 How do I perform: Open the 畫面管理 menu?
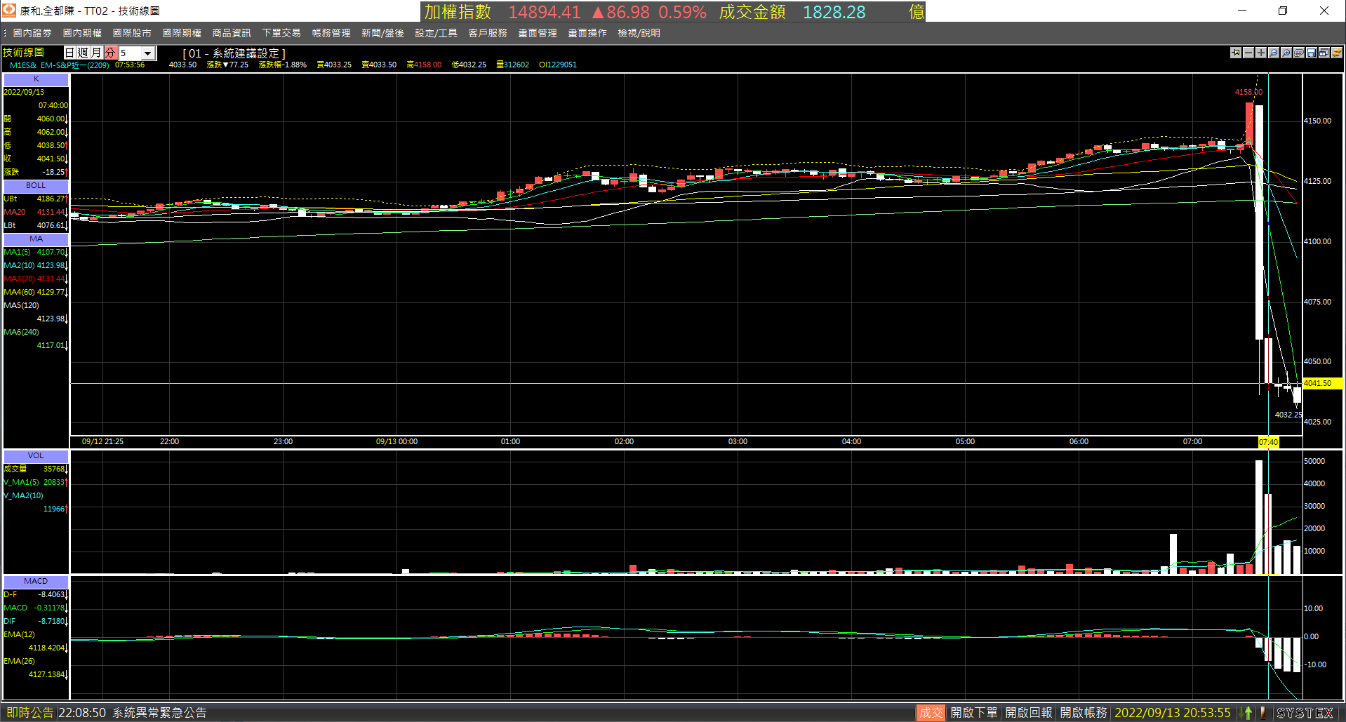[x=538, y=33]
